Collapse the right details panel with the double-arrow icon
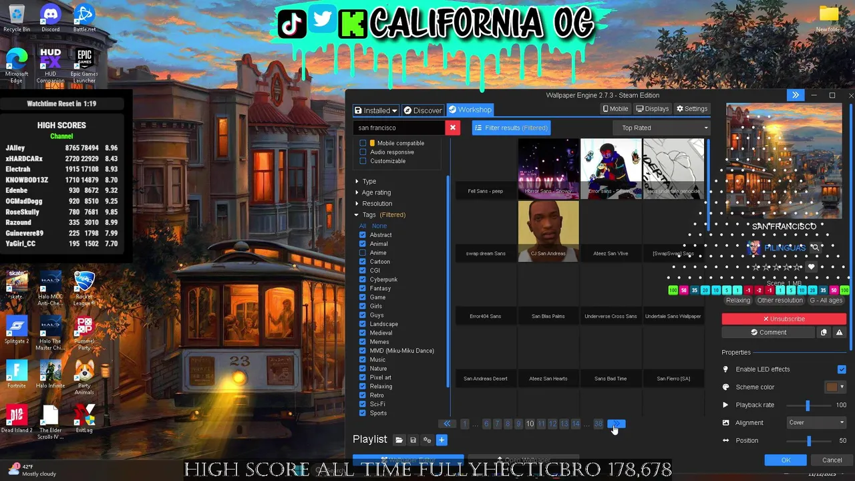The height and width of the screenshot is (481, 855). tap(796, 96)
